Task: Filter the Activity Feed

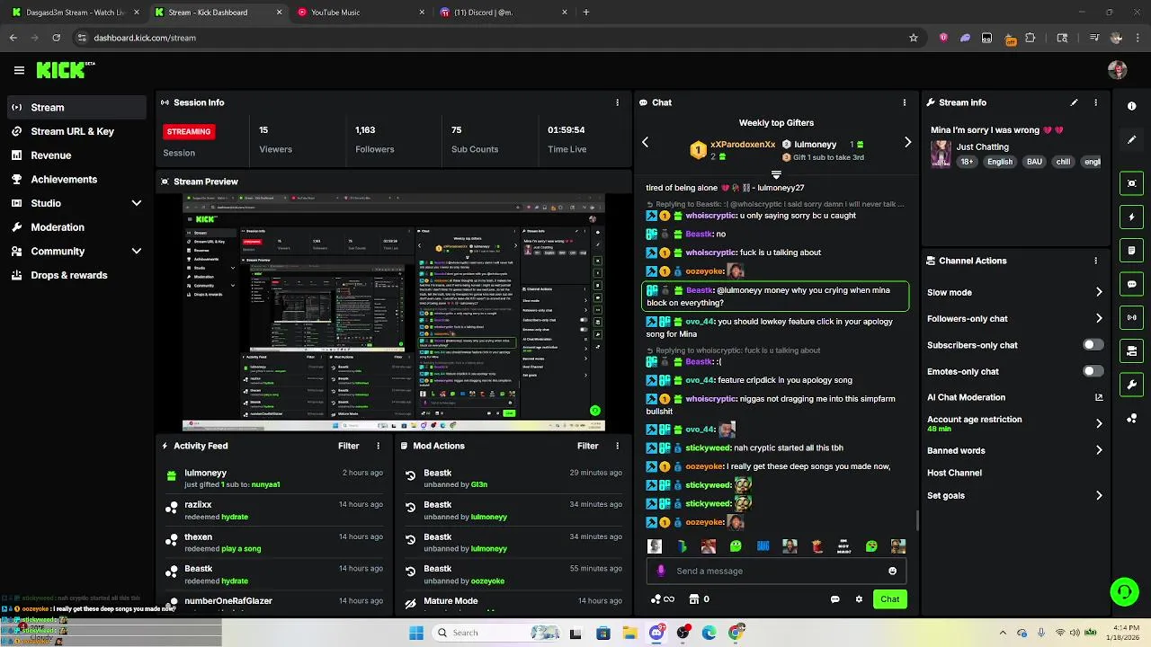Action: point(348,446)
